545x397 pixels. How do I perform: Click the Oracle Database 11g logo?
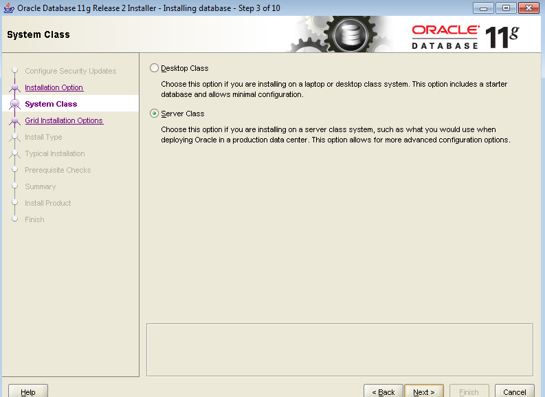click(x=465, y=37)
